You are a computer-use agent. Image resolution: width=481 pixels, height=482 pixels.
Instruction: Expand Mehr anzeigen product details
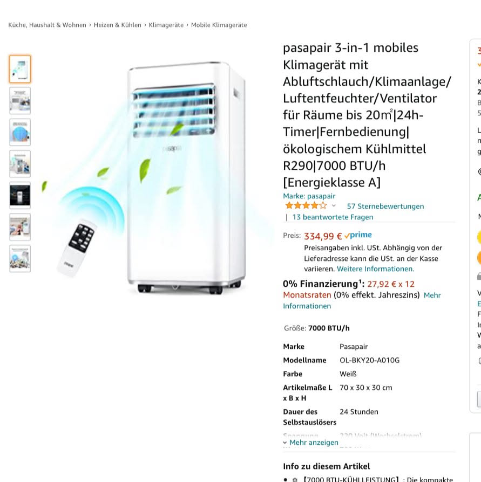pos(310,442)
